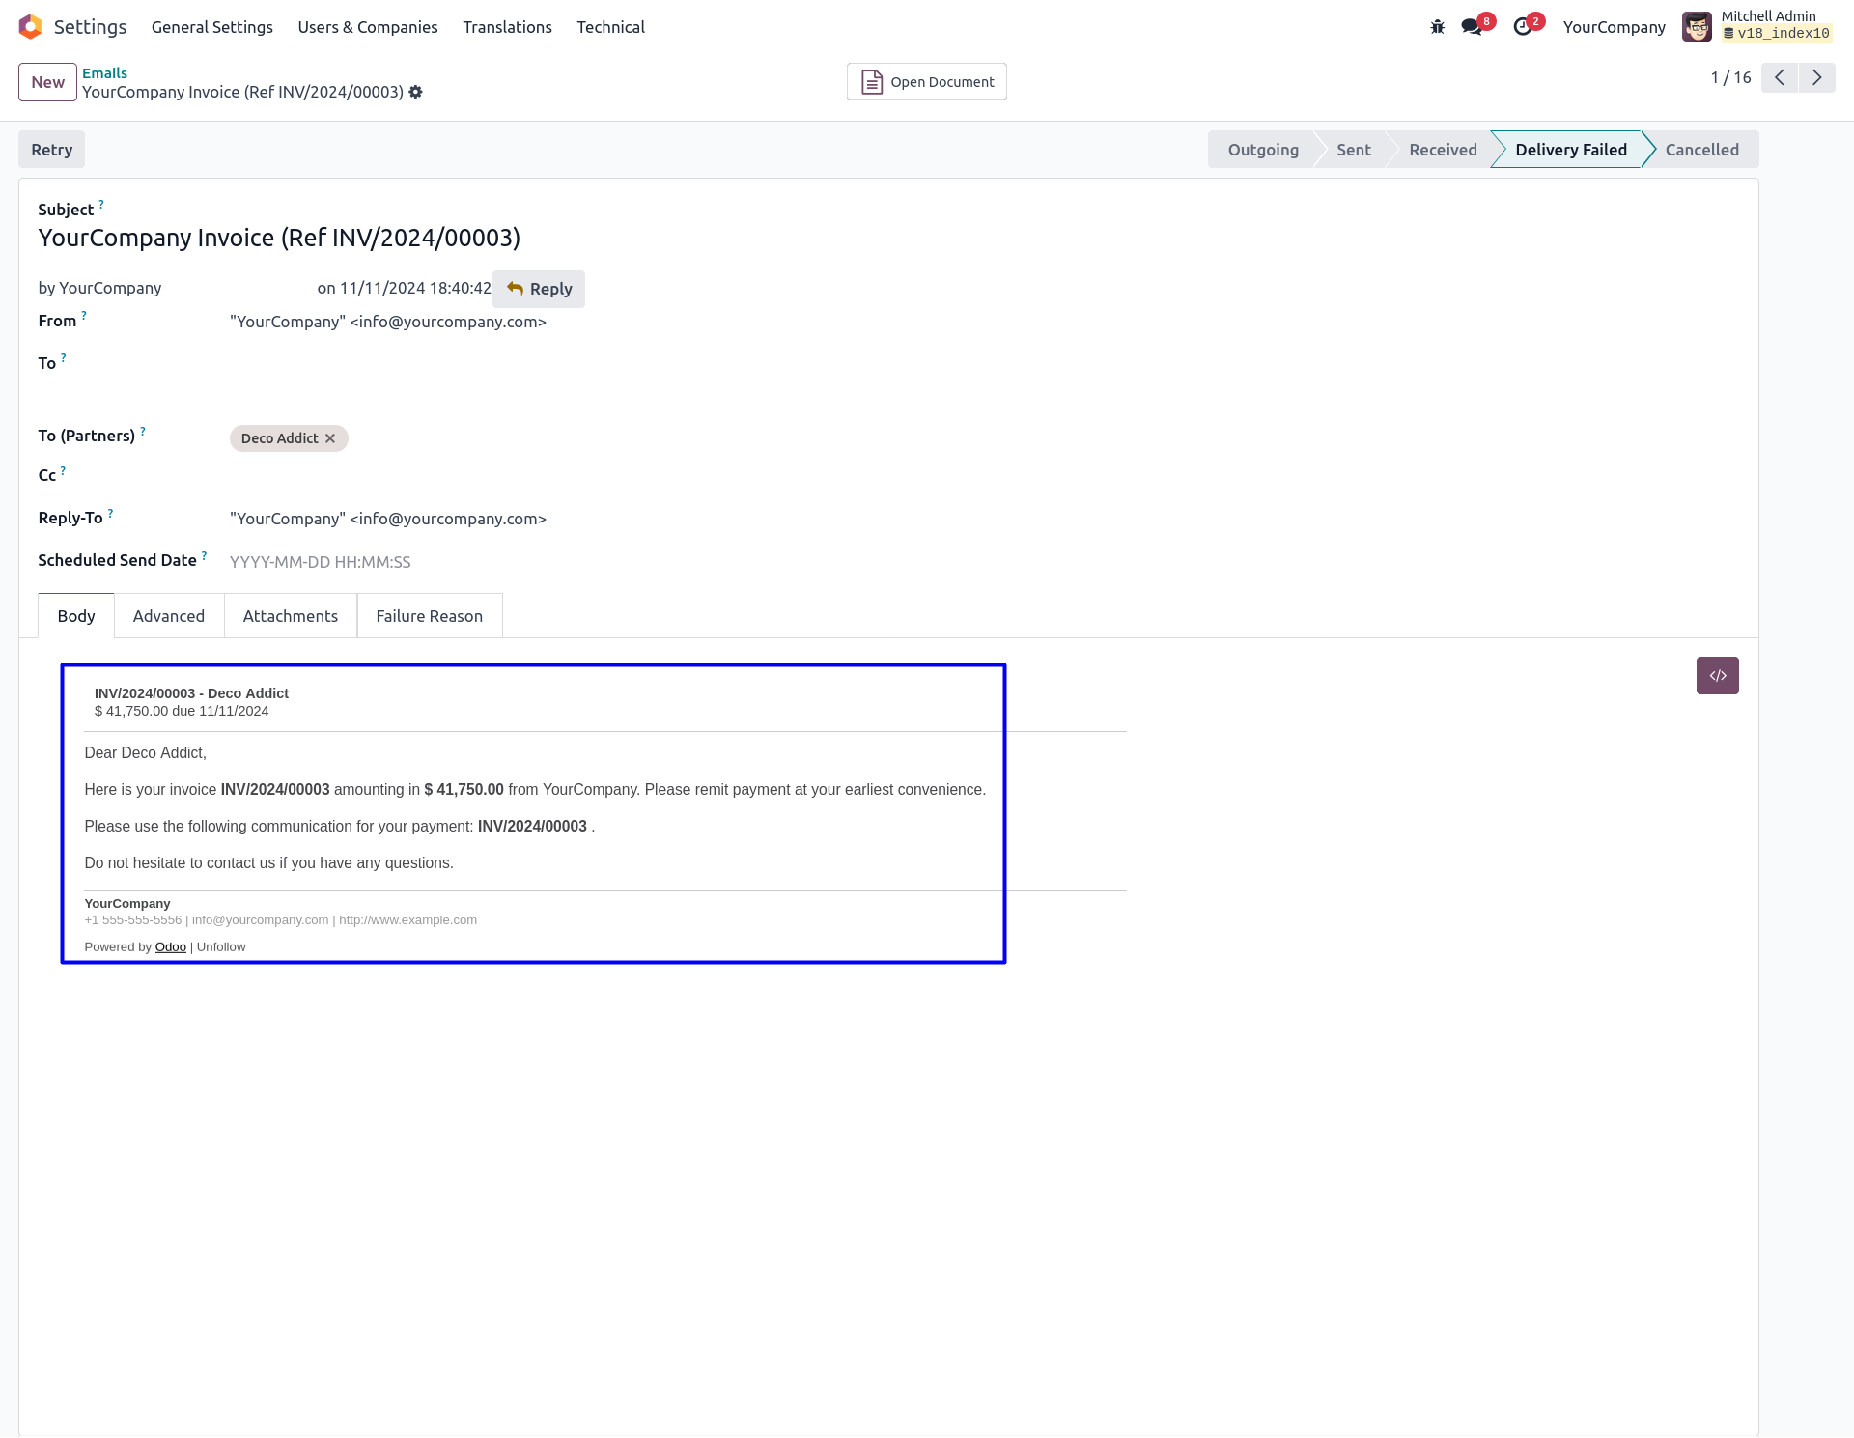The width and height of the screenshot is (1854, 1438).
Task: Open the debug bug icon menu
Action: 1437,27
